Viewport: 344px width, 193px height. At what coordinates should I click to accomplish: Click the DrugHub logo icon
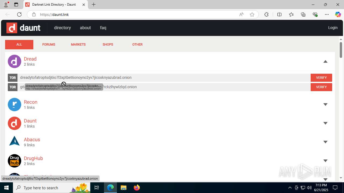(15, 161)
